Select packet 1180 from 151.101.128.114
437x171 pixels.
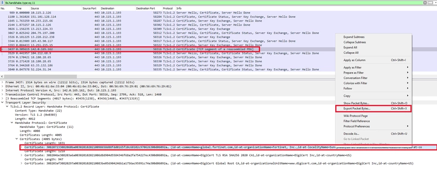(x=218, y=17)
